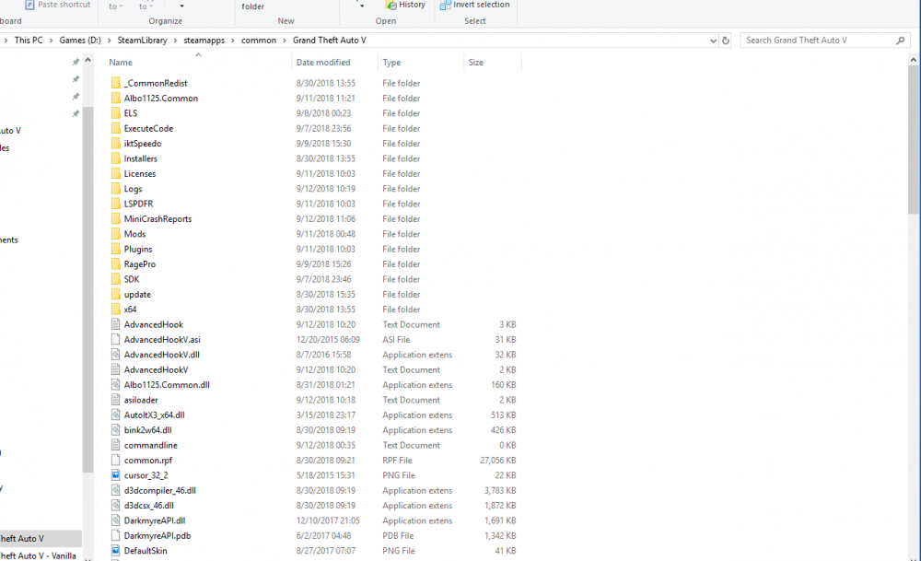Select Grand Theft Auto V - Vanilla in sidebar
921x561 pixels.
38,555
